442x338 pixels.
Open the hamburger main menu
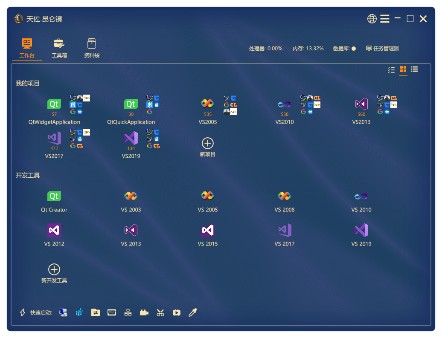(385, 19)
